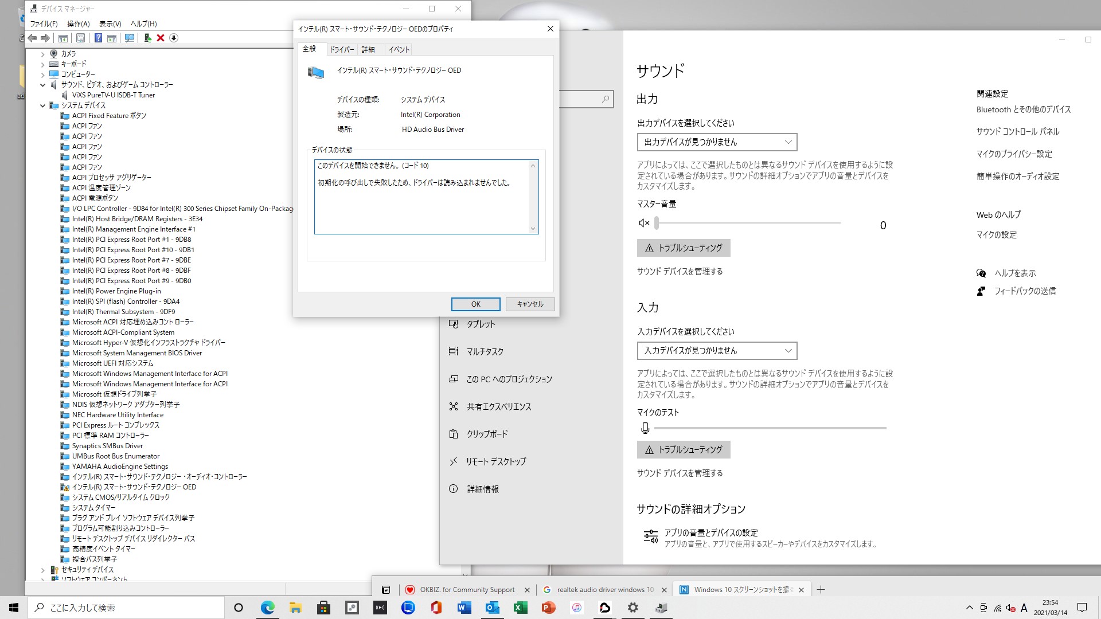Open the notification center icon in system tray
The image size is (1101, 619).
click(1082, 608)
